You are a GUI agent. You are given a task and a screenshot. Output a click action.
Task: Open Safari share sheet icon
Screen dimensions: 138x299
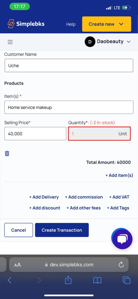[x=68, y=280]
